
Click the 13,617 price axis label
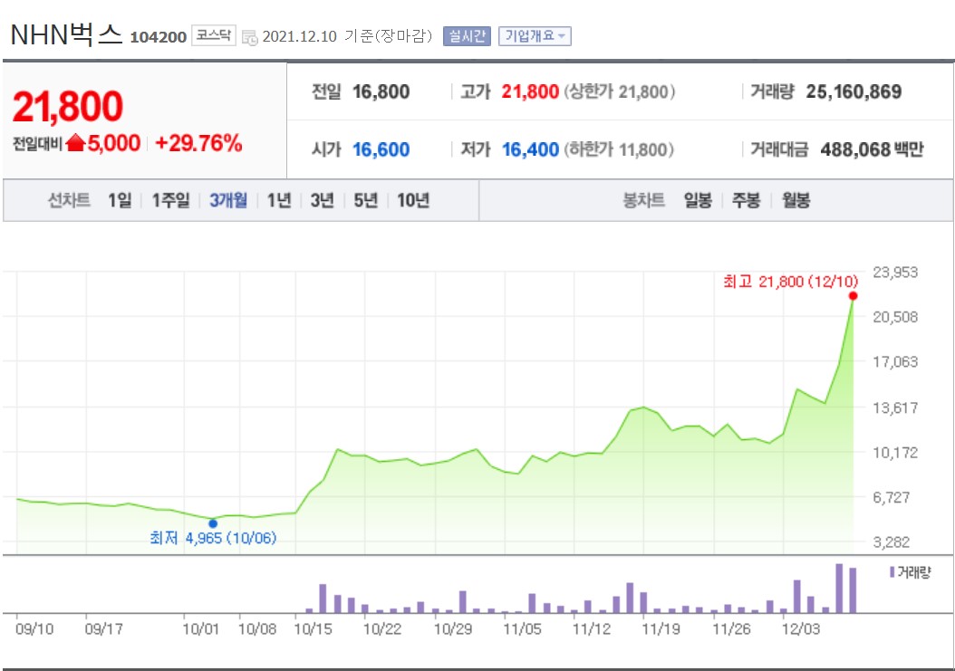[895, 407]
